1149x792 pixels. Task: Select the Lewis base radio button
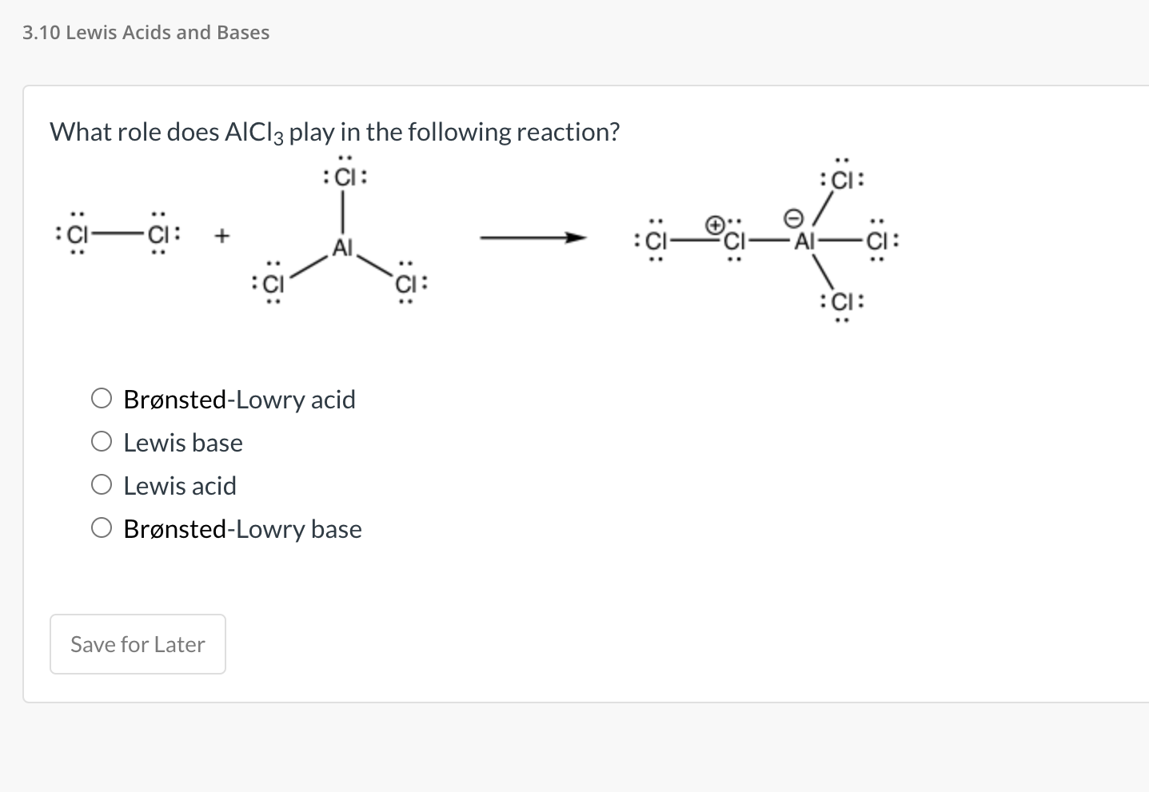102,440
